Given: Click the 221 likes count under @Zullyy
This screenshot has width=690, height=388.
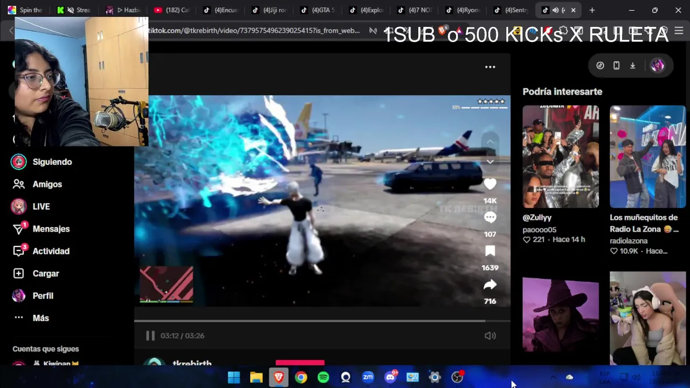Looking at the screenshot, I should (533, 239).
